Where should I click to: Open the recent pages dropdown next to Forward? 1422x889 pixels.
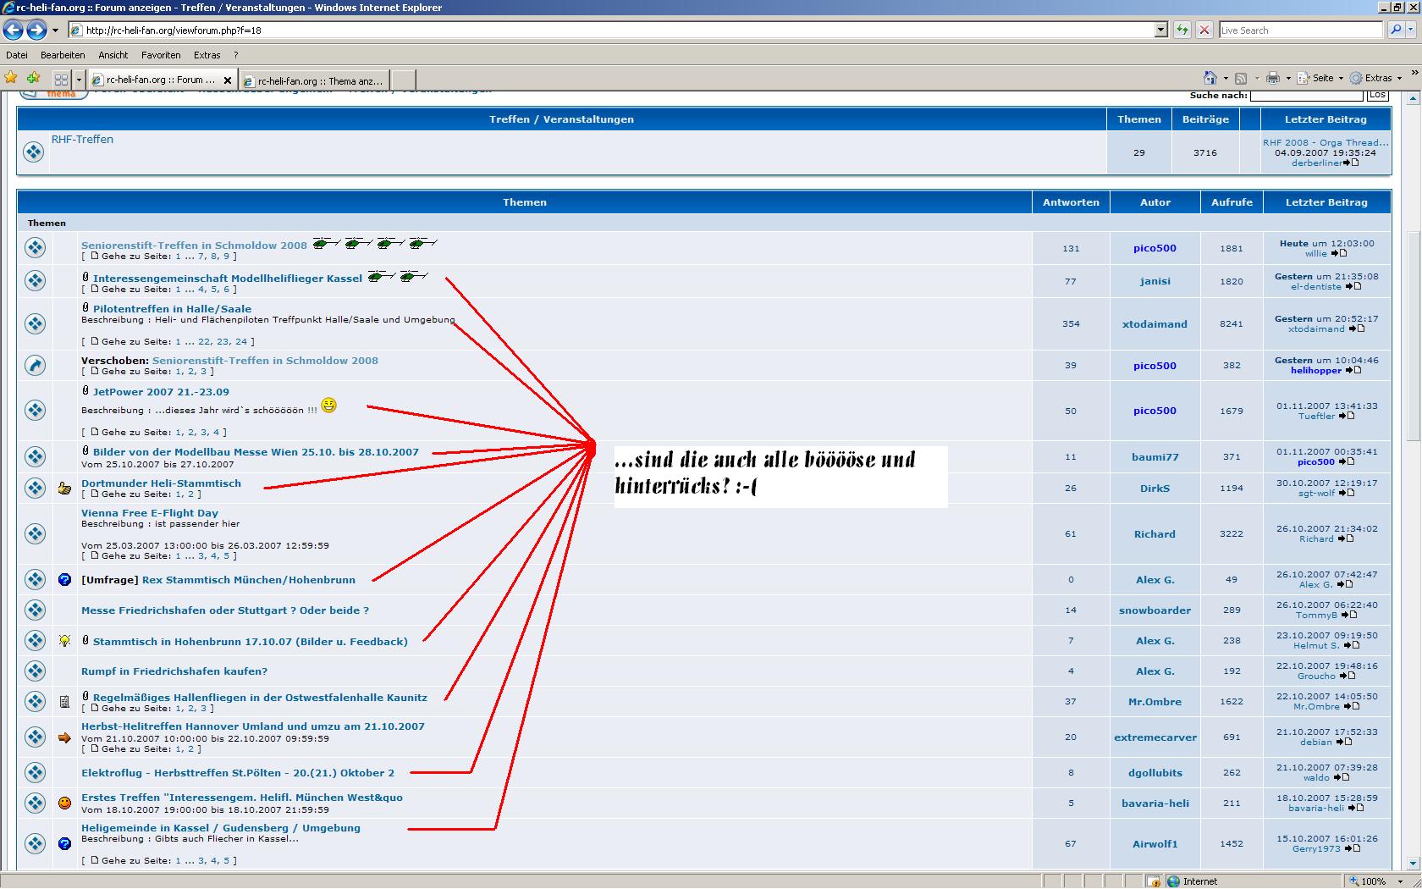click(55, 30)
